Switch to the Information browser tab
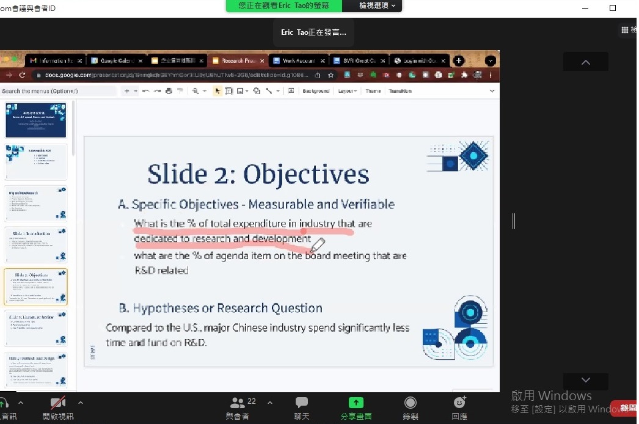 [55, 61]
